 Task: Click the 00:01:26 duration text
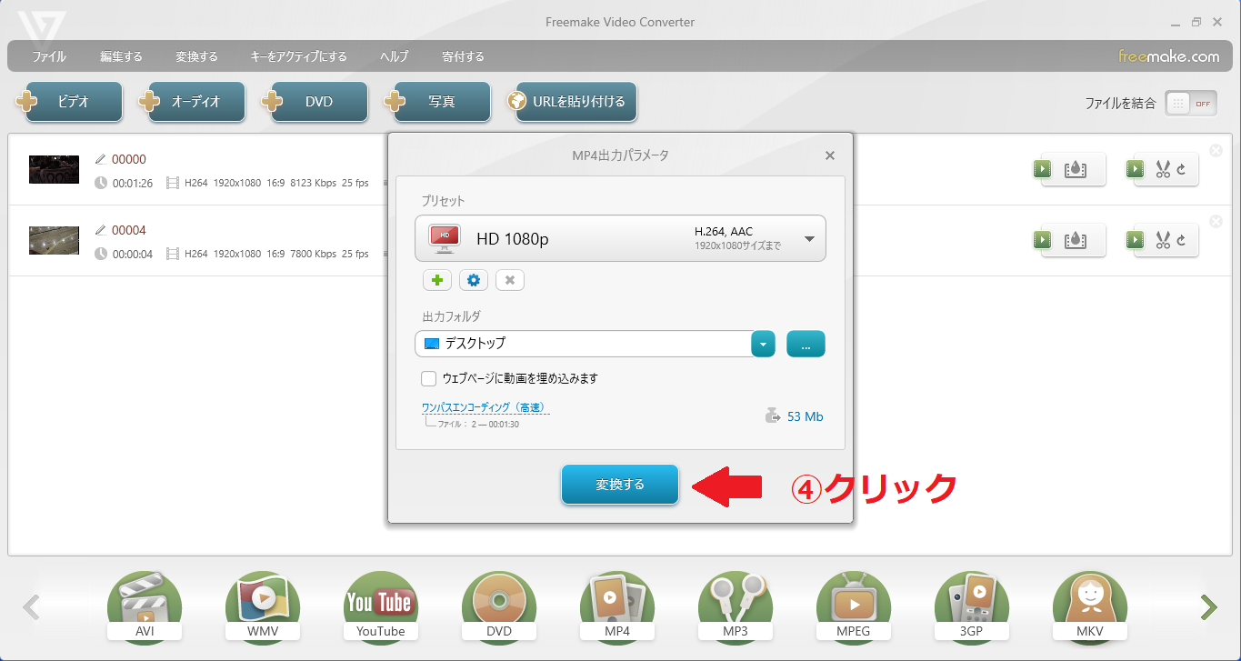point(133,183)
